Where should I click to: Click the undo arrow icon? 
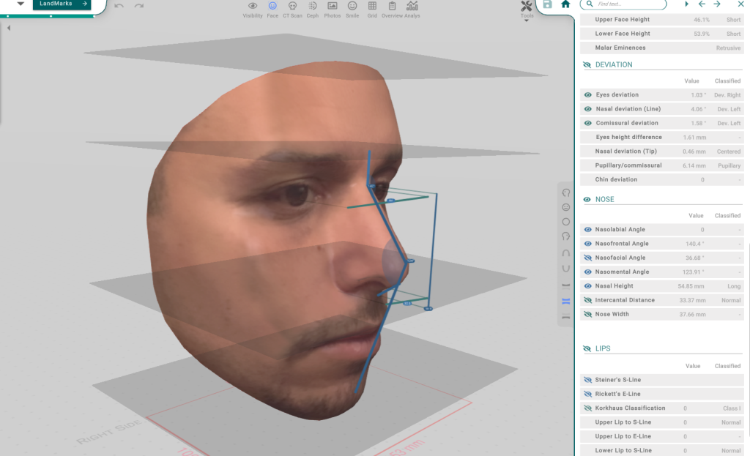pyautogui.click(x=119, y=6)
